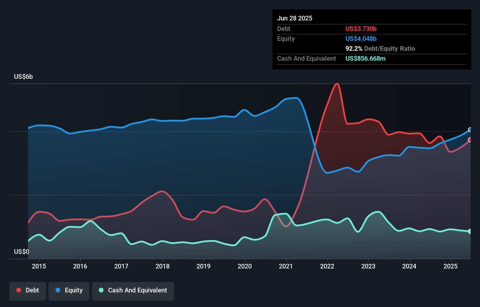
Task: Click the US$3.730b Debt value
Action: [x=361, y=29]
